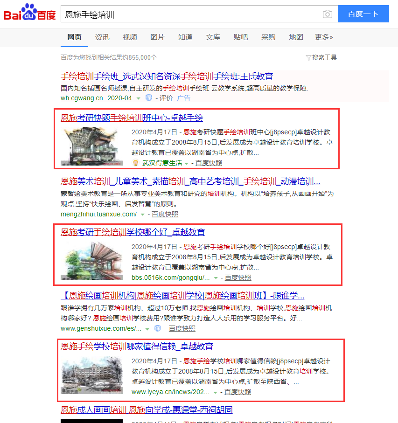This screenshot has width=398, height=423.
Task: Open result 恩施成人画画培训 惠课堂-西祠胡同
Action: tap(147, 410)
